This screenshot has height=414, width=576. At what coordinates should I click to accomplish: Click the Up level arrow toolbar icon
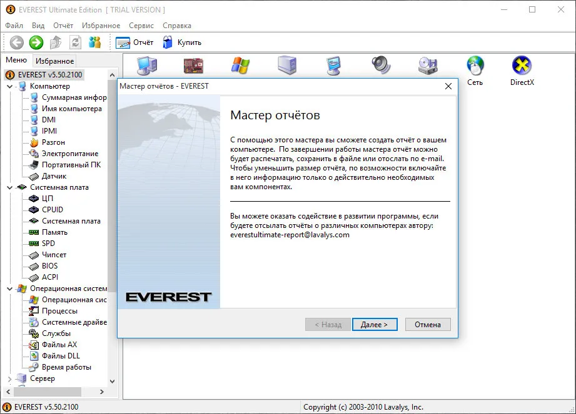[x=56, y=42]
